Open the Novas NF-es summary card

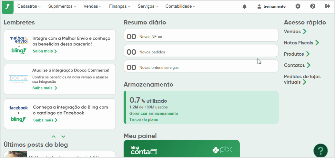(x=201, y=35)
